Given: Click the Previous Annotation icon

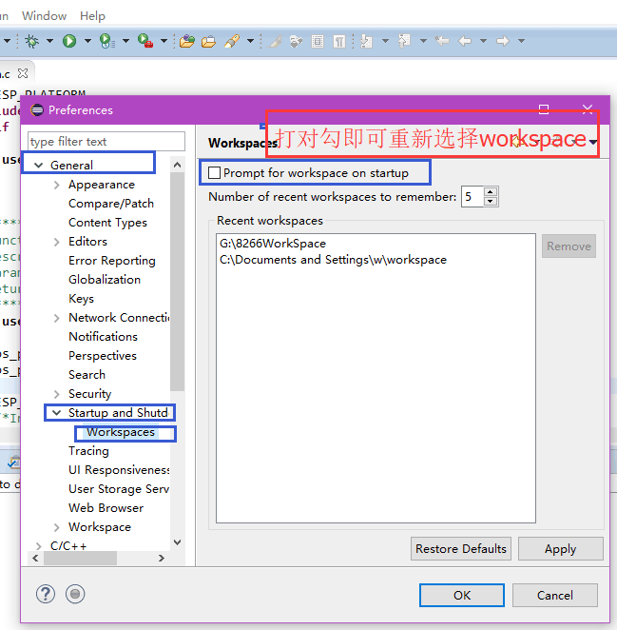Looking at the screenshot, I should [x=404, y=41].
